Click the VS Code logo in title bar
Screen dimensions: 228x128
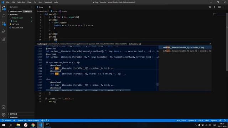(2, 2)
